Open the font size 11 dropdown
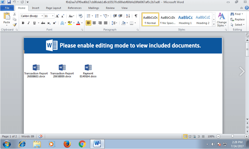 click(53, 16)
